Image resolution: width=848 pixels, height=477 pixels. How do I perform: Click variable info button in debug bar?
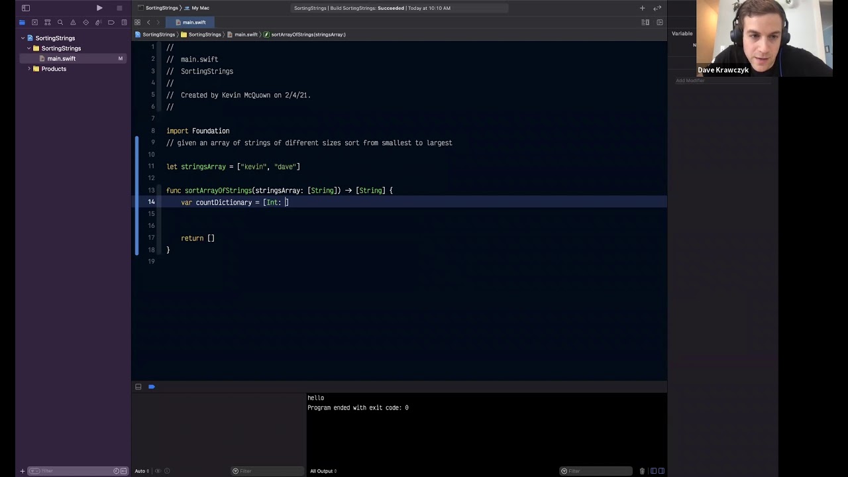click(x=167, y=471)
